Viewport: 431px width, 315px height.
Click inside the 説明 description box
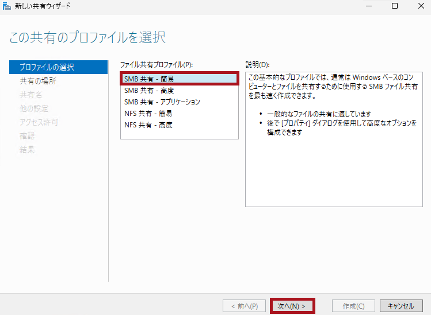[x=334, y=139]
